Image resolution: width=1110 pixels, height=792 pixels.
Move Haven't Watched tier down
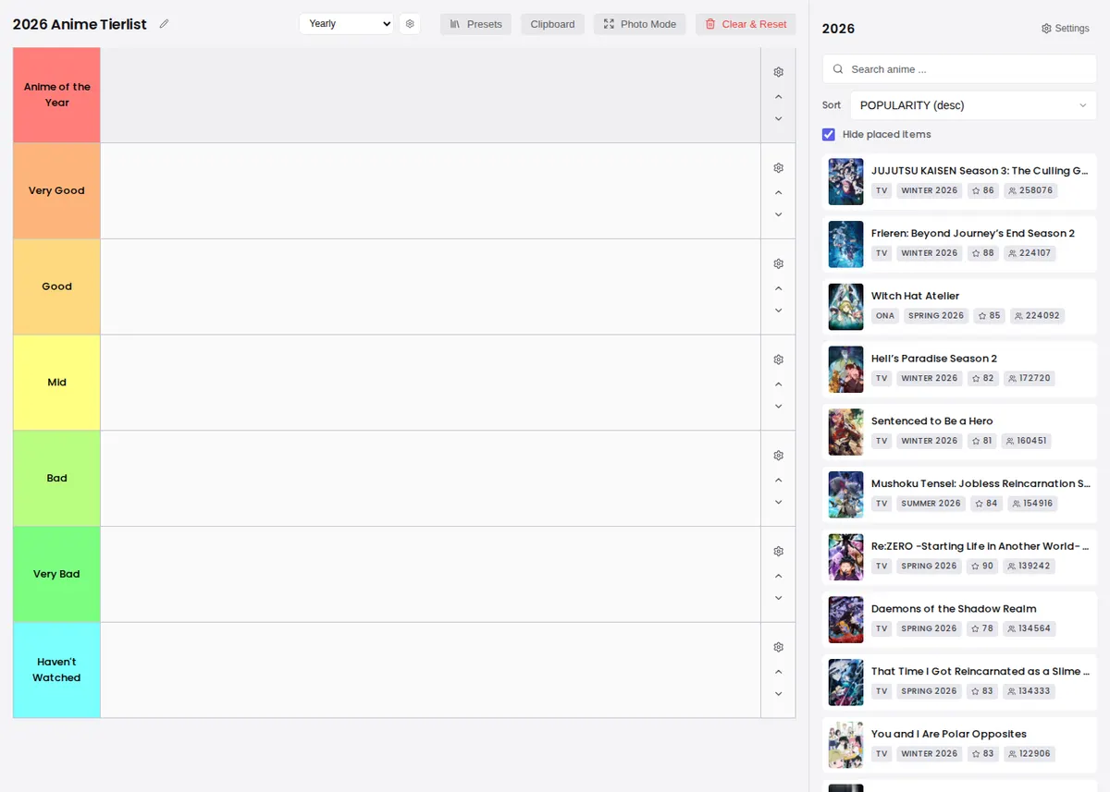pyautogui.click(x=778, y=694)
